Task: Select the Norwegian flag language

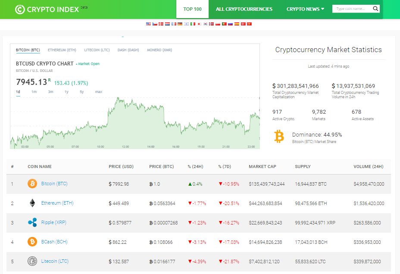Action: click(212, 24)
